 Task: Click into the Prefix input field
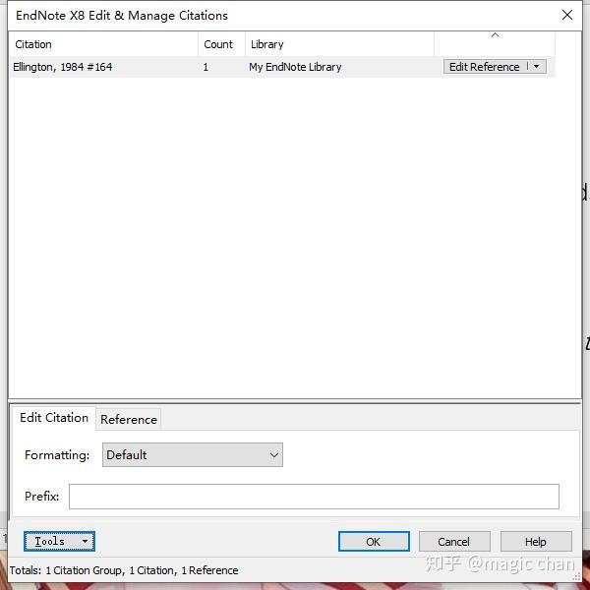tap(314, 497)
